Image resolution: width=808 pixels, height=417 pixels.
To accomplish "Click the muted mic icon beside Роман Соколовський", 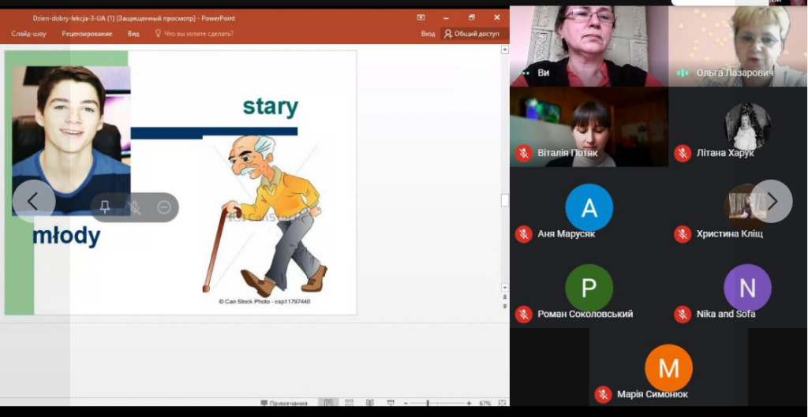I will (x=523, y=314).
